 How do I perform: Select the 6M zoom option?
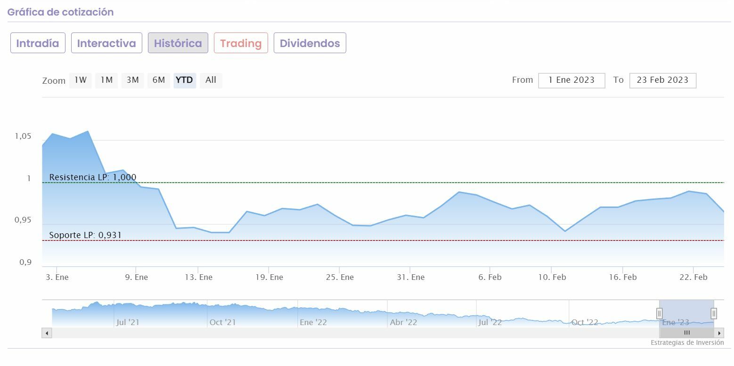point(158,80)
